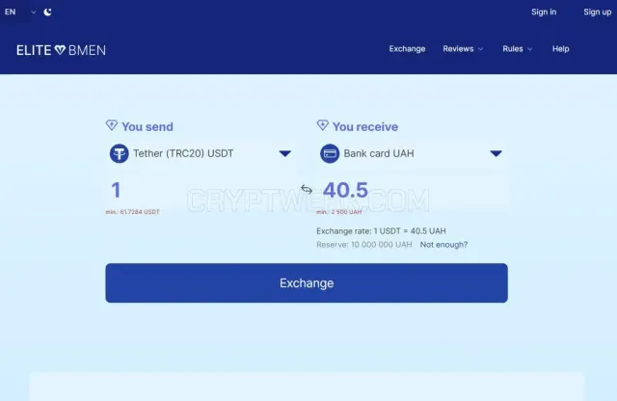
Task: Click the You send heading
Action: coord(148,126)
